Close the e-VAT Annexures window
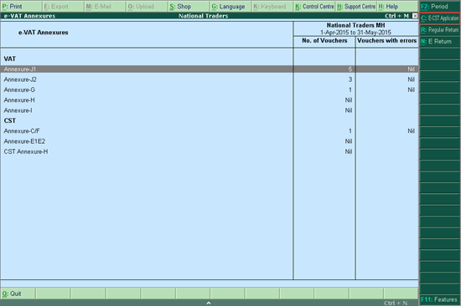The width and height of the screenshot is (461, 306). click(415, 16)
